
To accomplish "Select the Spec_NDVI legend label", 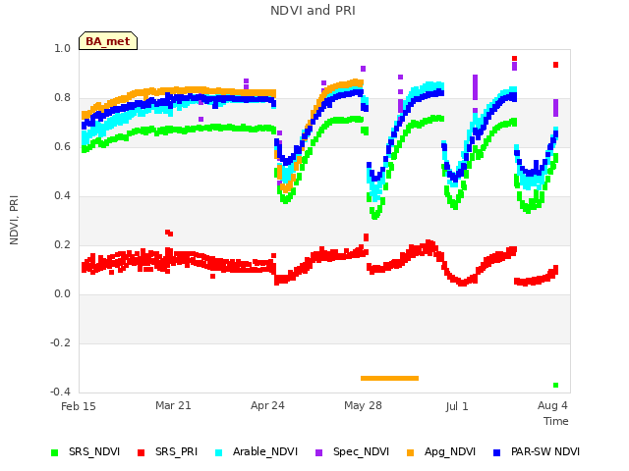I will (x=361, y=451).
